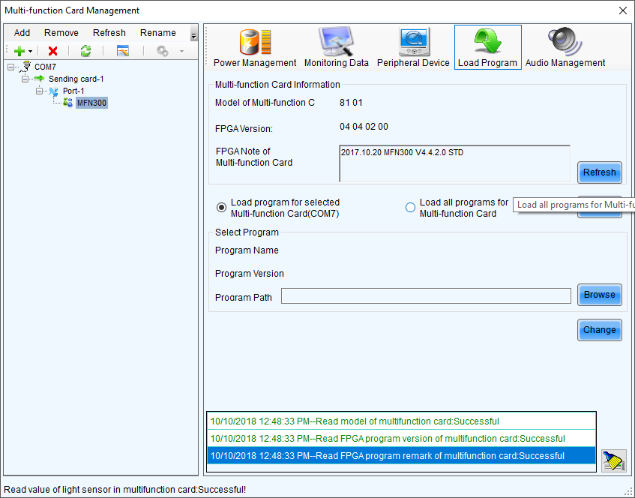Open the Power Management panel
This screenshot has height=498, width=635.
254,46
